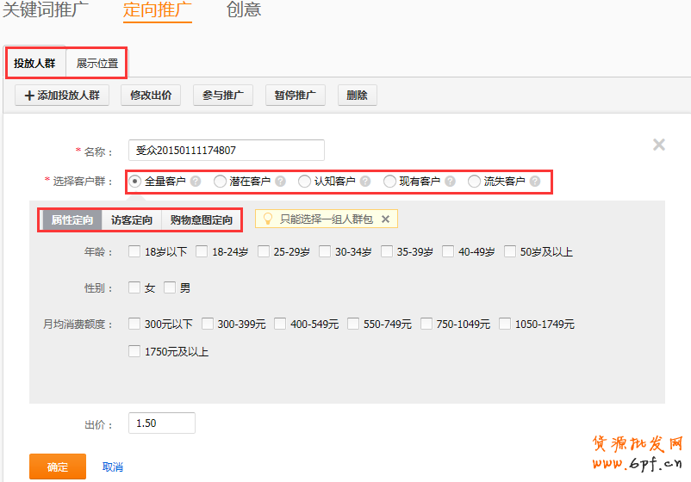This screenshot has height=482, width=691.
Task: Click 添加投放人群 button with plus icon
Action: [62, 96]
